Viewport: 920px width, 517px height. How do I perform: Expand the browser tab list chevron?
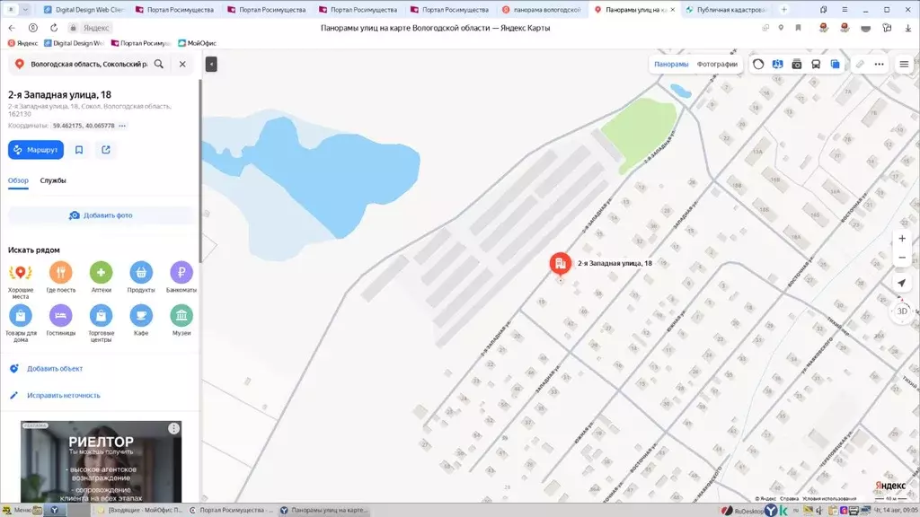coord(25,9)
